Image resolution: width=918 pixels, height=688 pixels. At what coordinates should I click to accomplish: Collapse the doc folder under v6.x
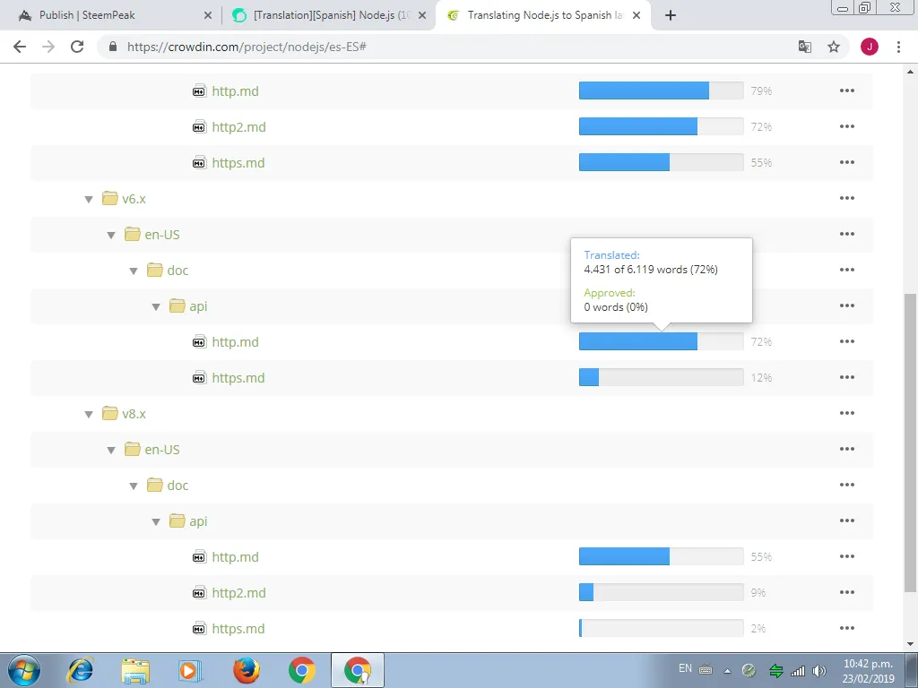[x=134, y=271]
